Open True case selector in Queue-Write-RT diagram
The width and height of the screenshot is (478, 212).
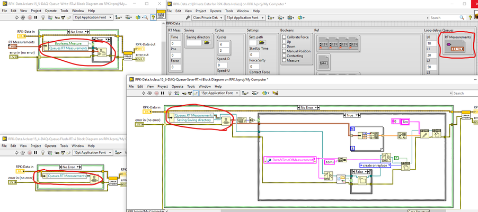click(x=101, y=40)
